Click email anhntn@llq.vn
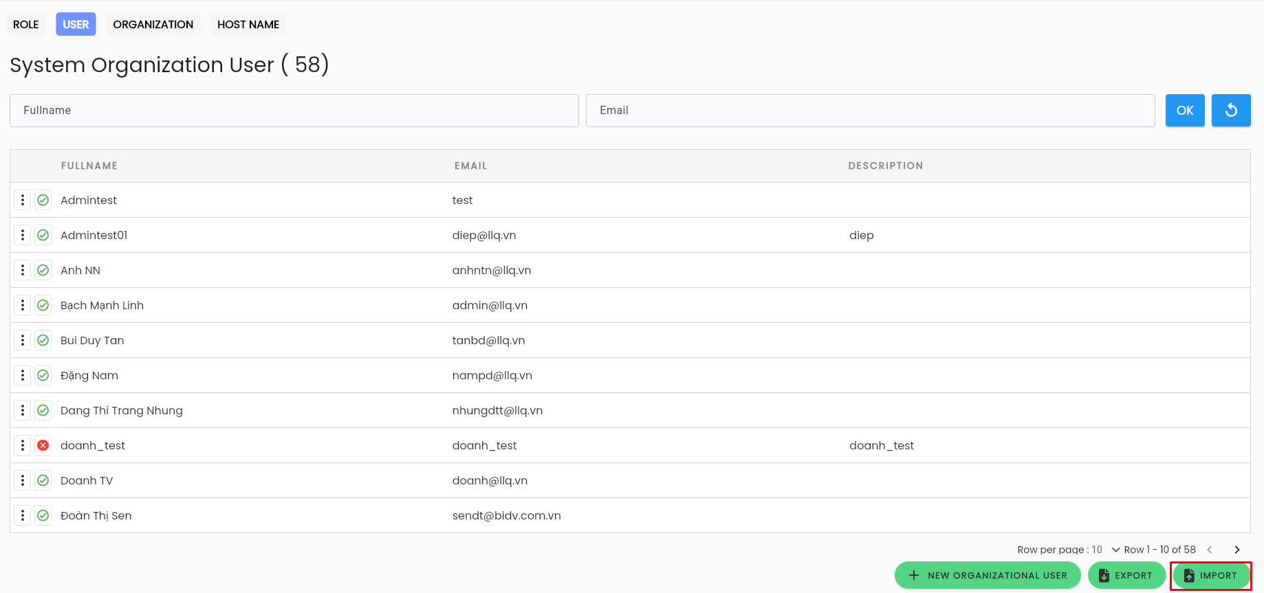1264x593 pixels. pyautogui.click(x=492, y=270)
